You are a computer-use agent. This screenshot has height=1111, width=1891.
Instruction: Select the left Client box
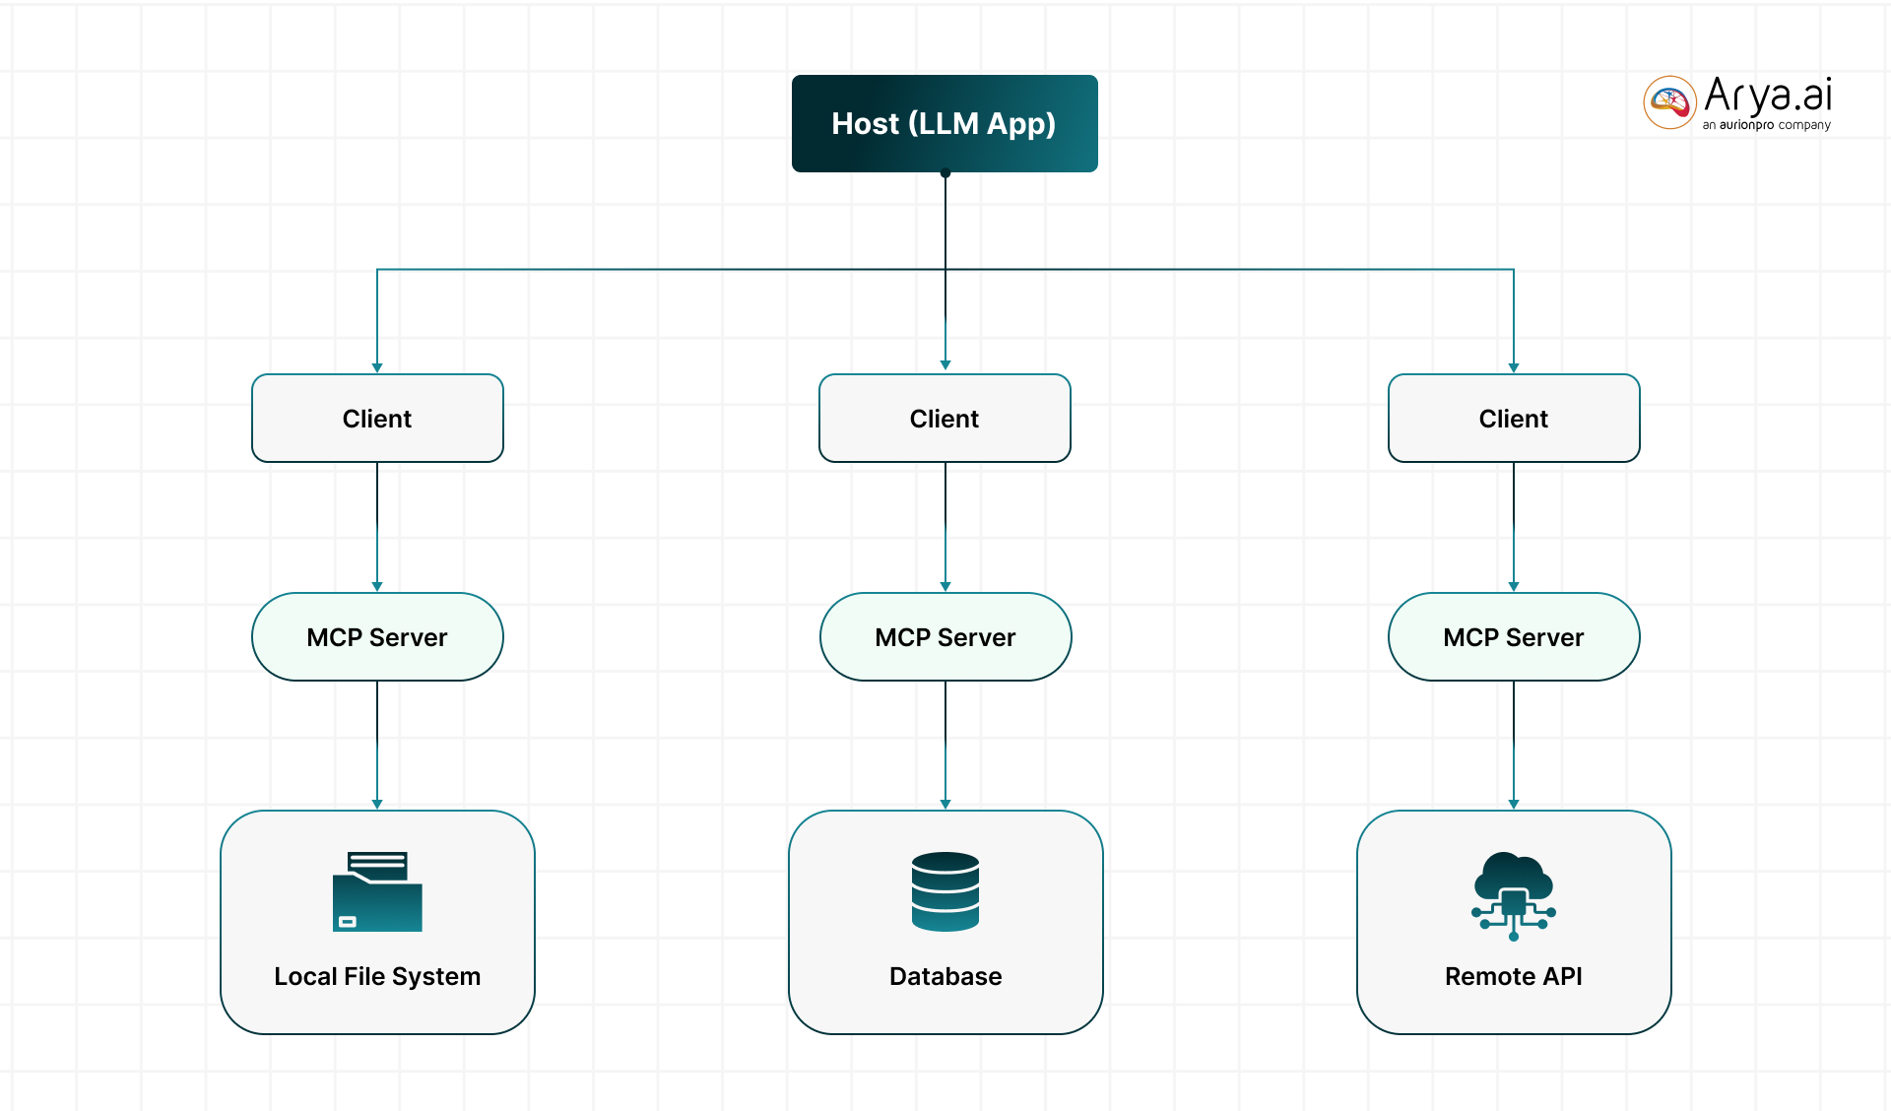(377, 419)
